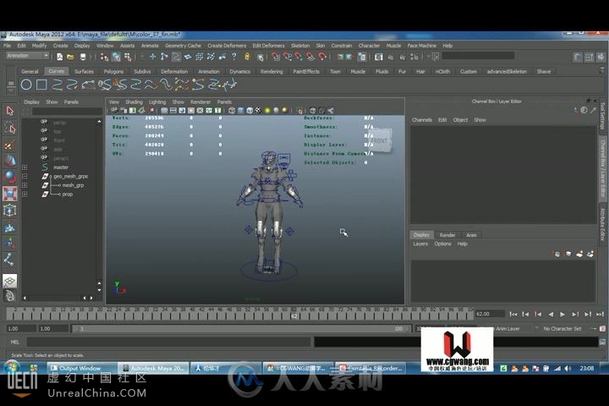Activate the Show Manipulator tool
Screen dimensions: 609x406
10,244
